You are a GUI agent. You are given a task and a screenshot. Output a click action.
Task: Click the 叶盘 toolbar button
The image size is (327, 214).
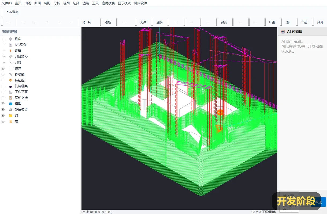[x=272, y=22]
